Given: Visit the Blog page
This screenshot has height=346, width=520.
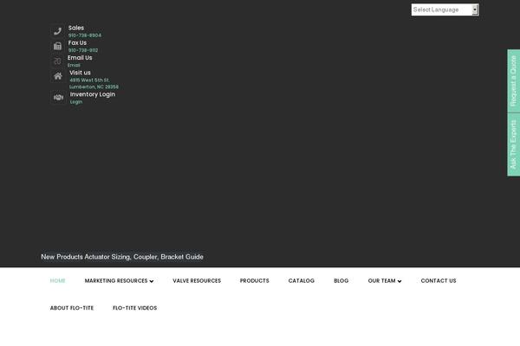Looking at the screenshot, I should (x=341, y=281).
